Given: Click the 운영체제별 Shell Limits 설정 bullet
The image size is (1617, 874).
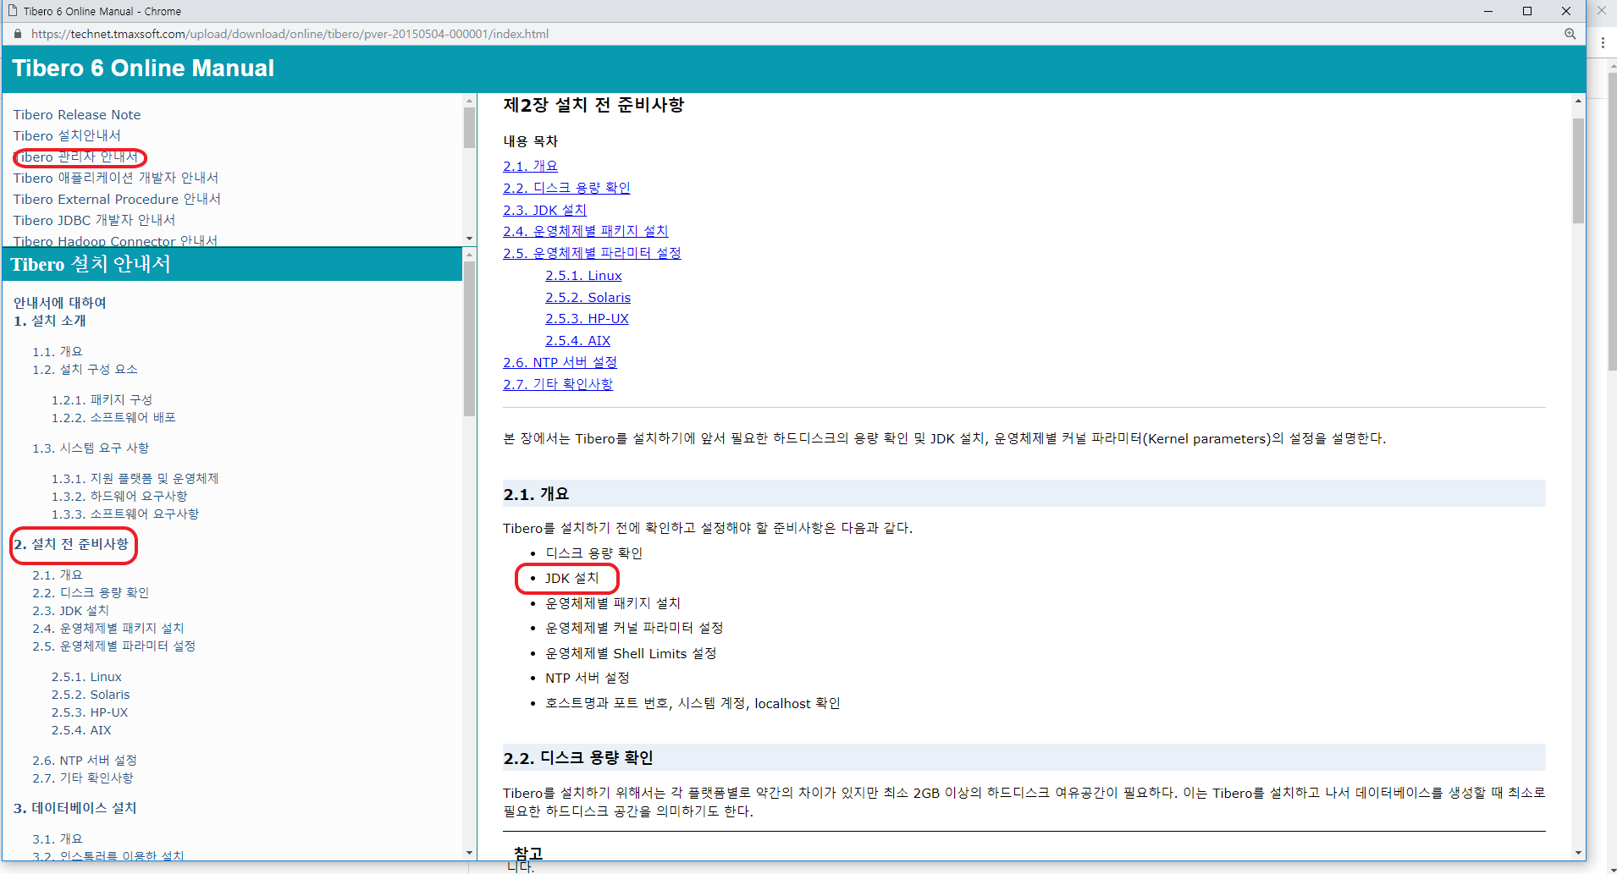Looking at the screenshot, I should click(631, 653).
